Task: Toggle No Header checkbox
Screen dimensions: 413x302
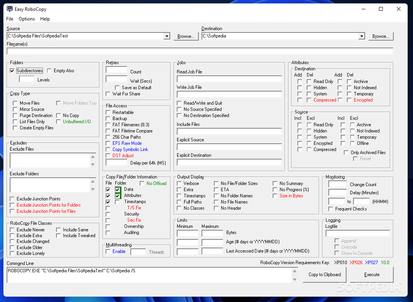Action: (216, 208)
